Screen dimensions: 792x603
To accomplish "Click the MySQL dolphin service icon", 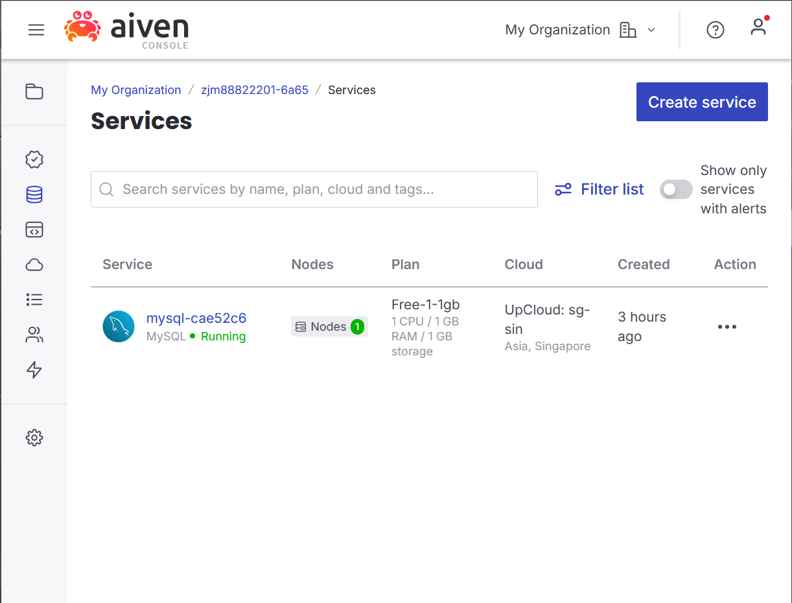I will pos(119,327).
